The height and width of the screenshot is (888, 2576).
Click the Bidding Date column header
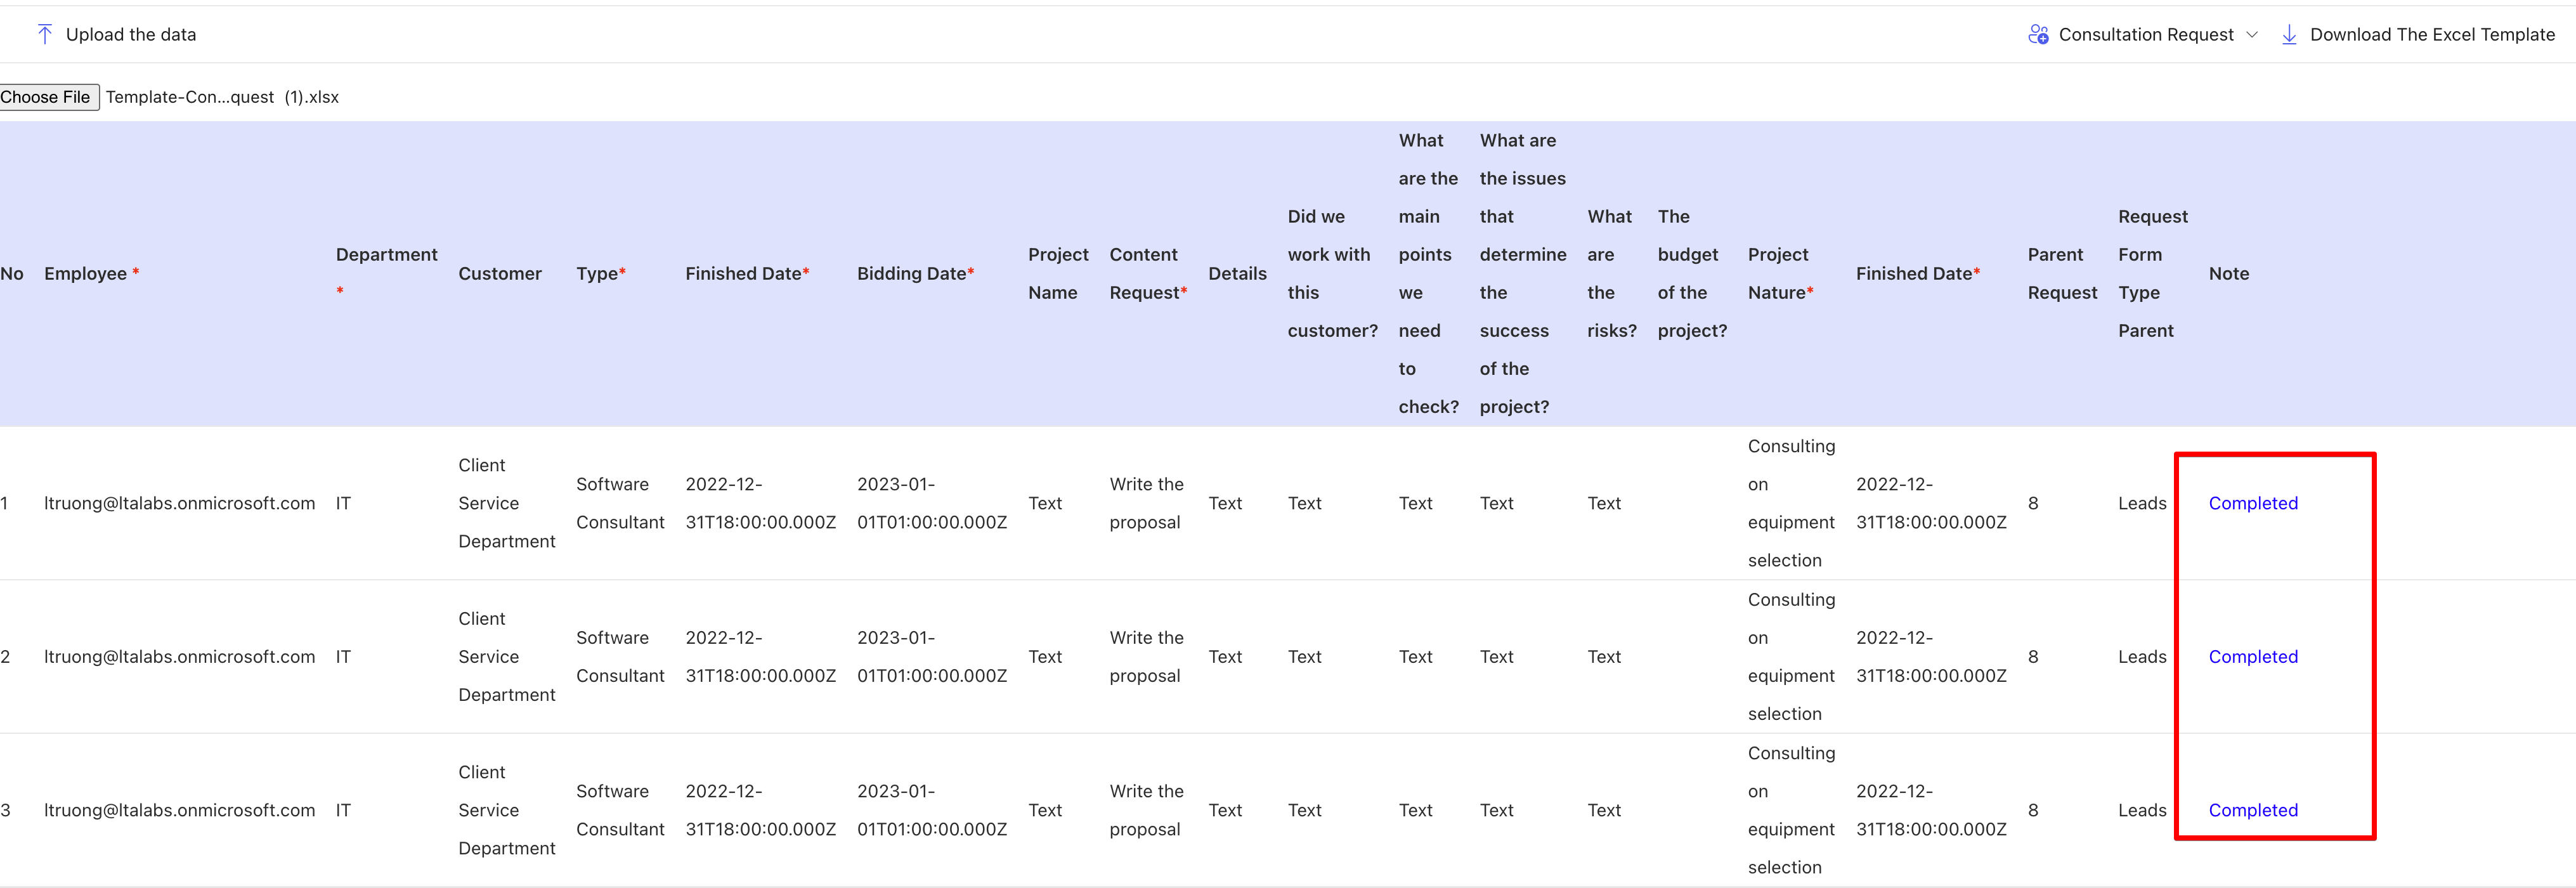pyautogui.click(x=911, y=274)
